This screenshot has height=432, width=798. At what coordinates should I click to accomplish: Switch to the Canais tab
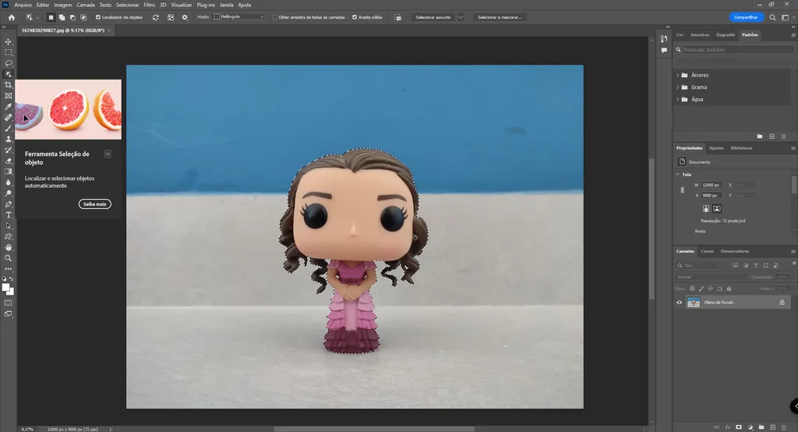[707, 251]
